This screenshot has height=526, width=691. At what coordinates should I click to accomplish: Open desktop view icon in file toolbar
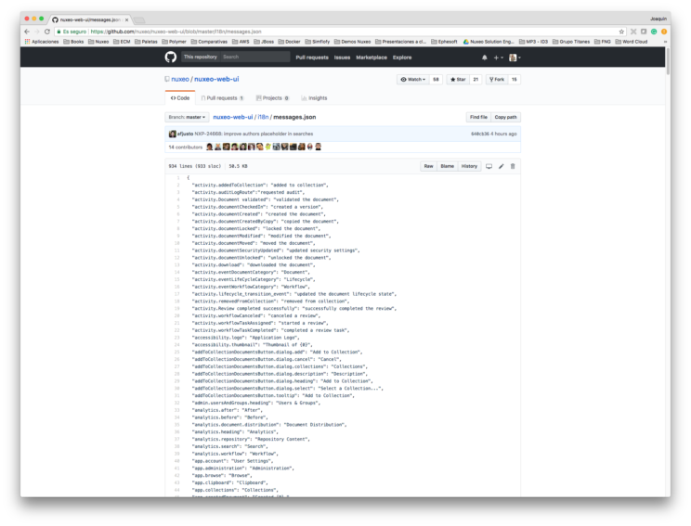pyautogui.click(x=489, y=166)
